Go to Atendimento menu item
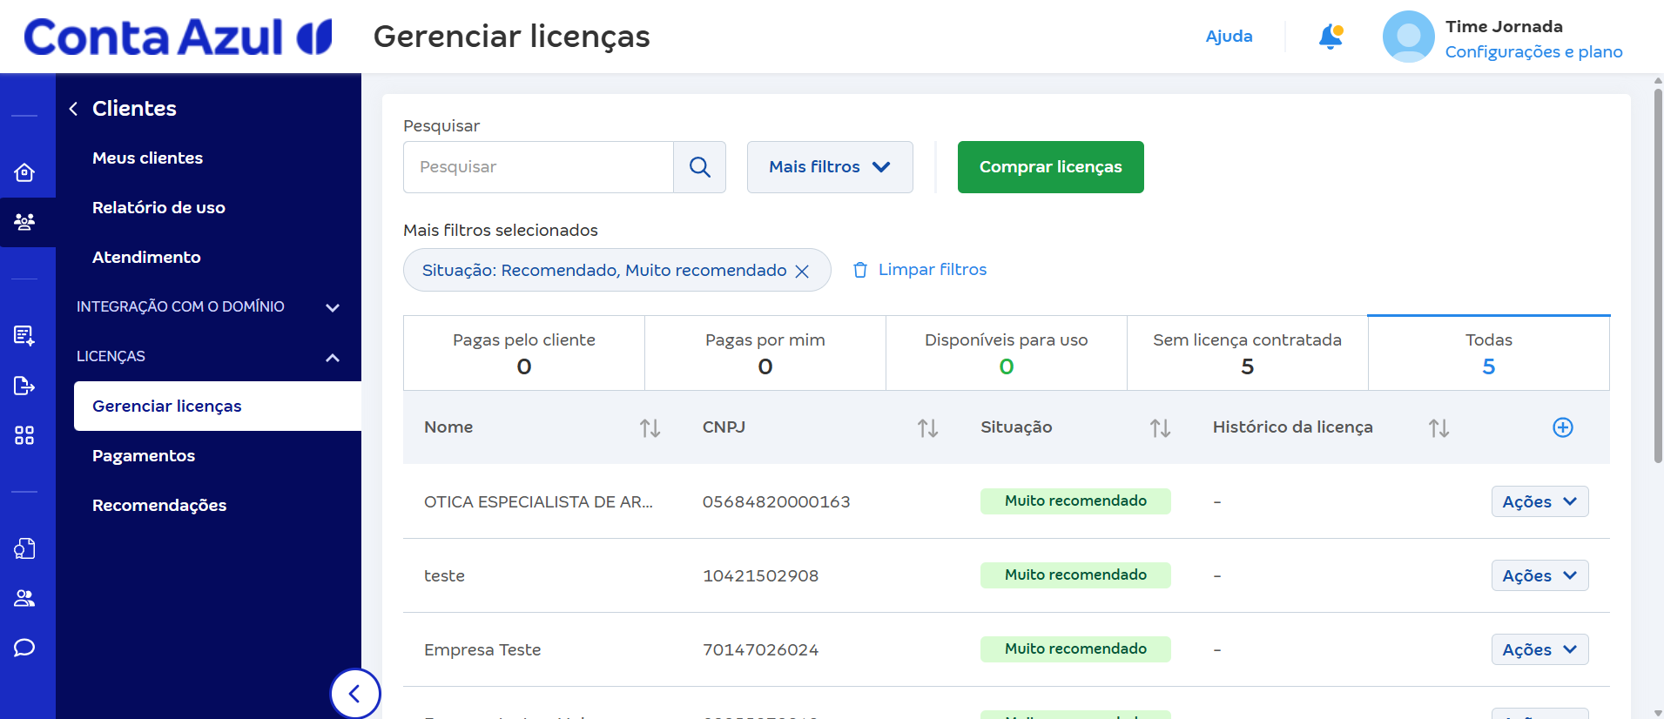Image resolution: width=1664 pixels, height=719 pixels. point(146,258)
